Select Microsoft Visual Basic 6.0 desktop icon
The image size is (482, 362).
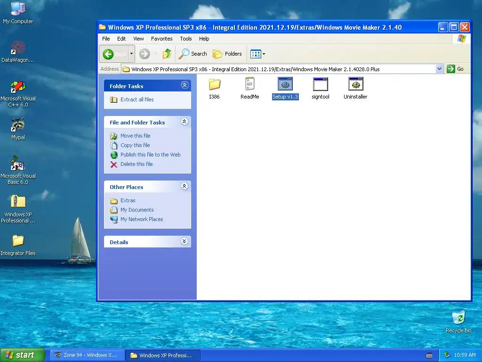[x=18, y=170]
